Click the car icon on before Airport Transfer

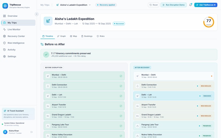pos(48,106)
